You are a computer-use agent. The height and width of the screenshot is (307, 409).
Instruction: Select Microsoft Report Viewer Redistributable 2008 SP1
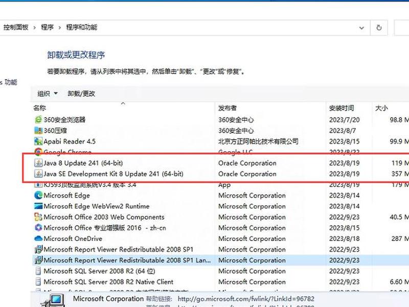[221, 249]
